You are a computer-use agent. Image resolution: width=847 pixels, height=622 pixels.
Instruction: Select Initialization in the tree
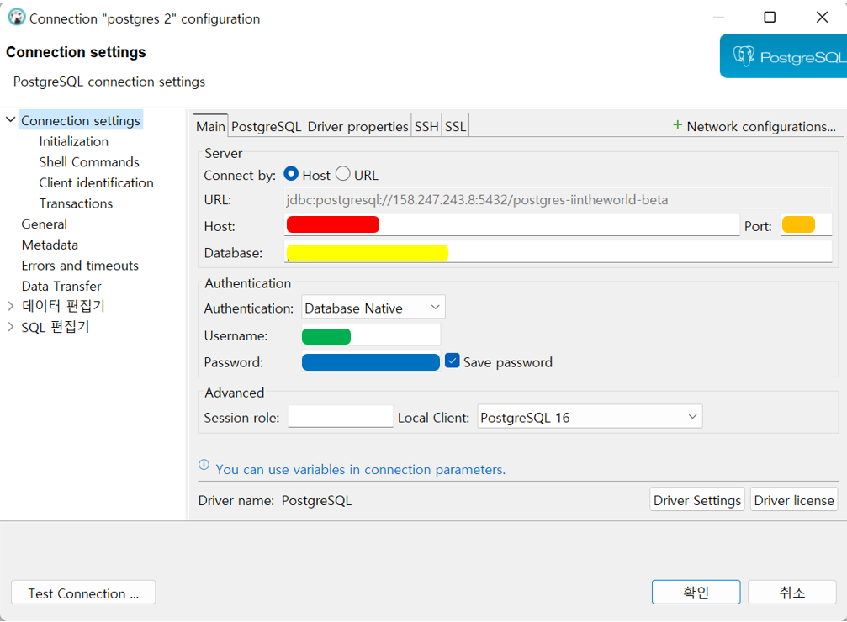click(73, 141)
